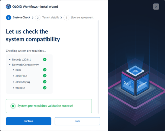Click the firebase list entry

pyautogui.click(x=20, y=88)
